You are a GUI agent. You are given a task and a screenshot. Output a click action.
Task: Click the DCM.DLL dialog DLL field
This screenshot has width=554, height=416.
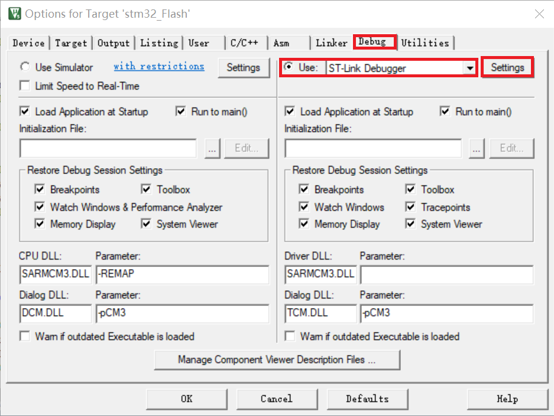click(56, 313)
